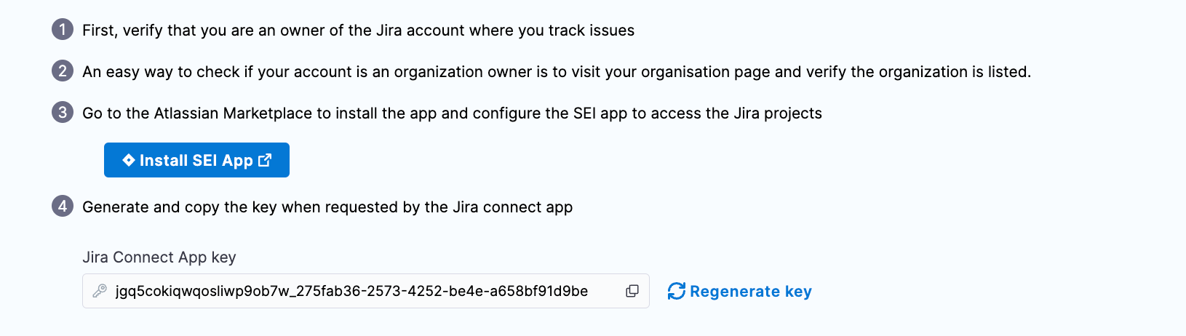1186x336 pixels.
Task: Click the step 2 number badge
Action: pos(63,71)
